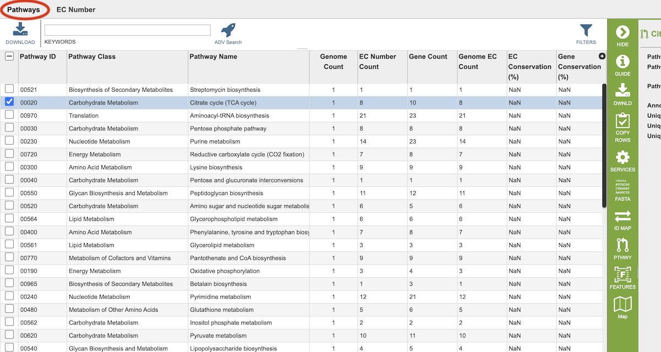The height and width of the screenshot is (352, 661).
Task: Switch to the EC Number tab
Action: (76, 10)
